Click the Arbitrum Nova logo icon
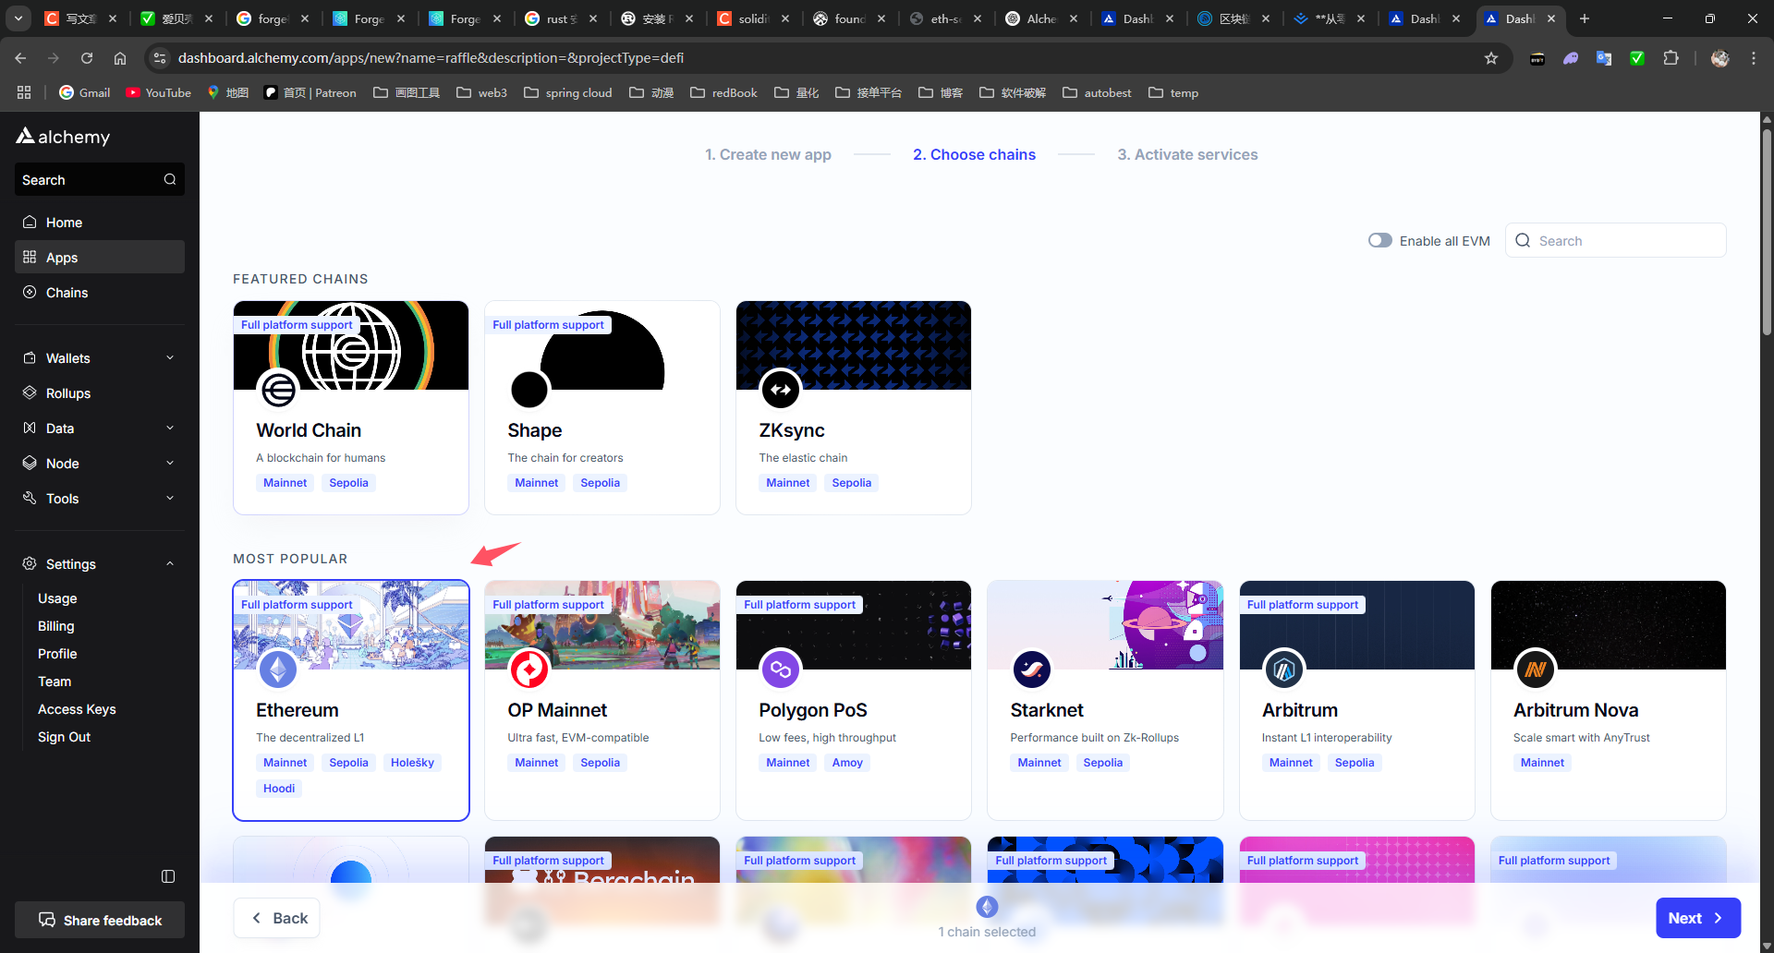 click(1536, 670)
